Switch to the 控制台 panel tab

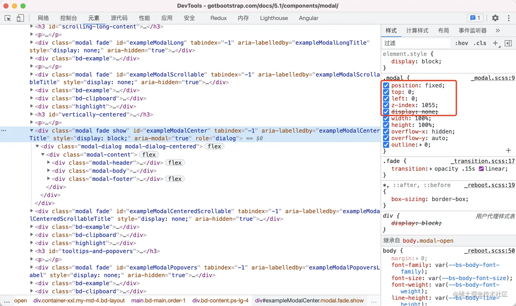(x=69, y=18)
